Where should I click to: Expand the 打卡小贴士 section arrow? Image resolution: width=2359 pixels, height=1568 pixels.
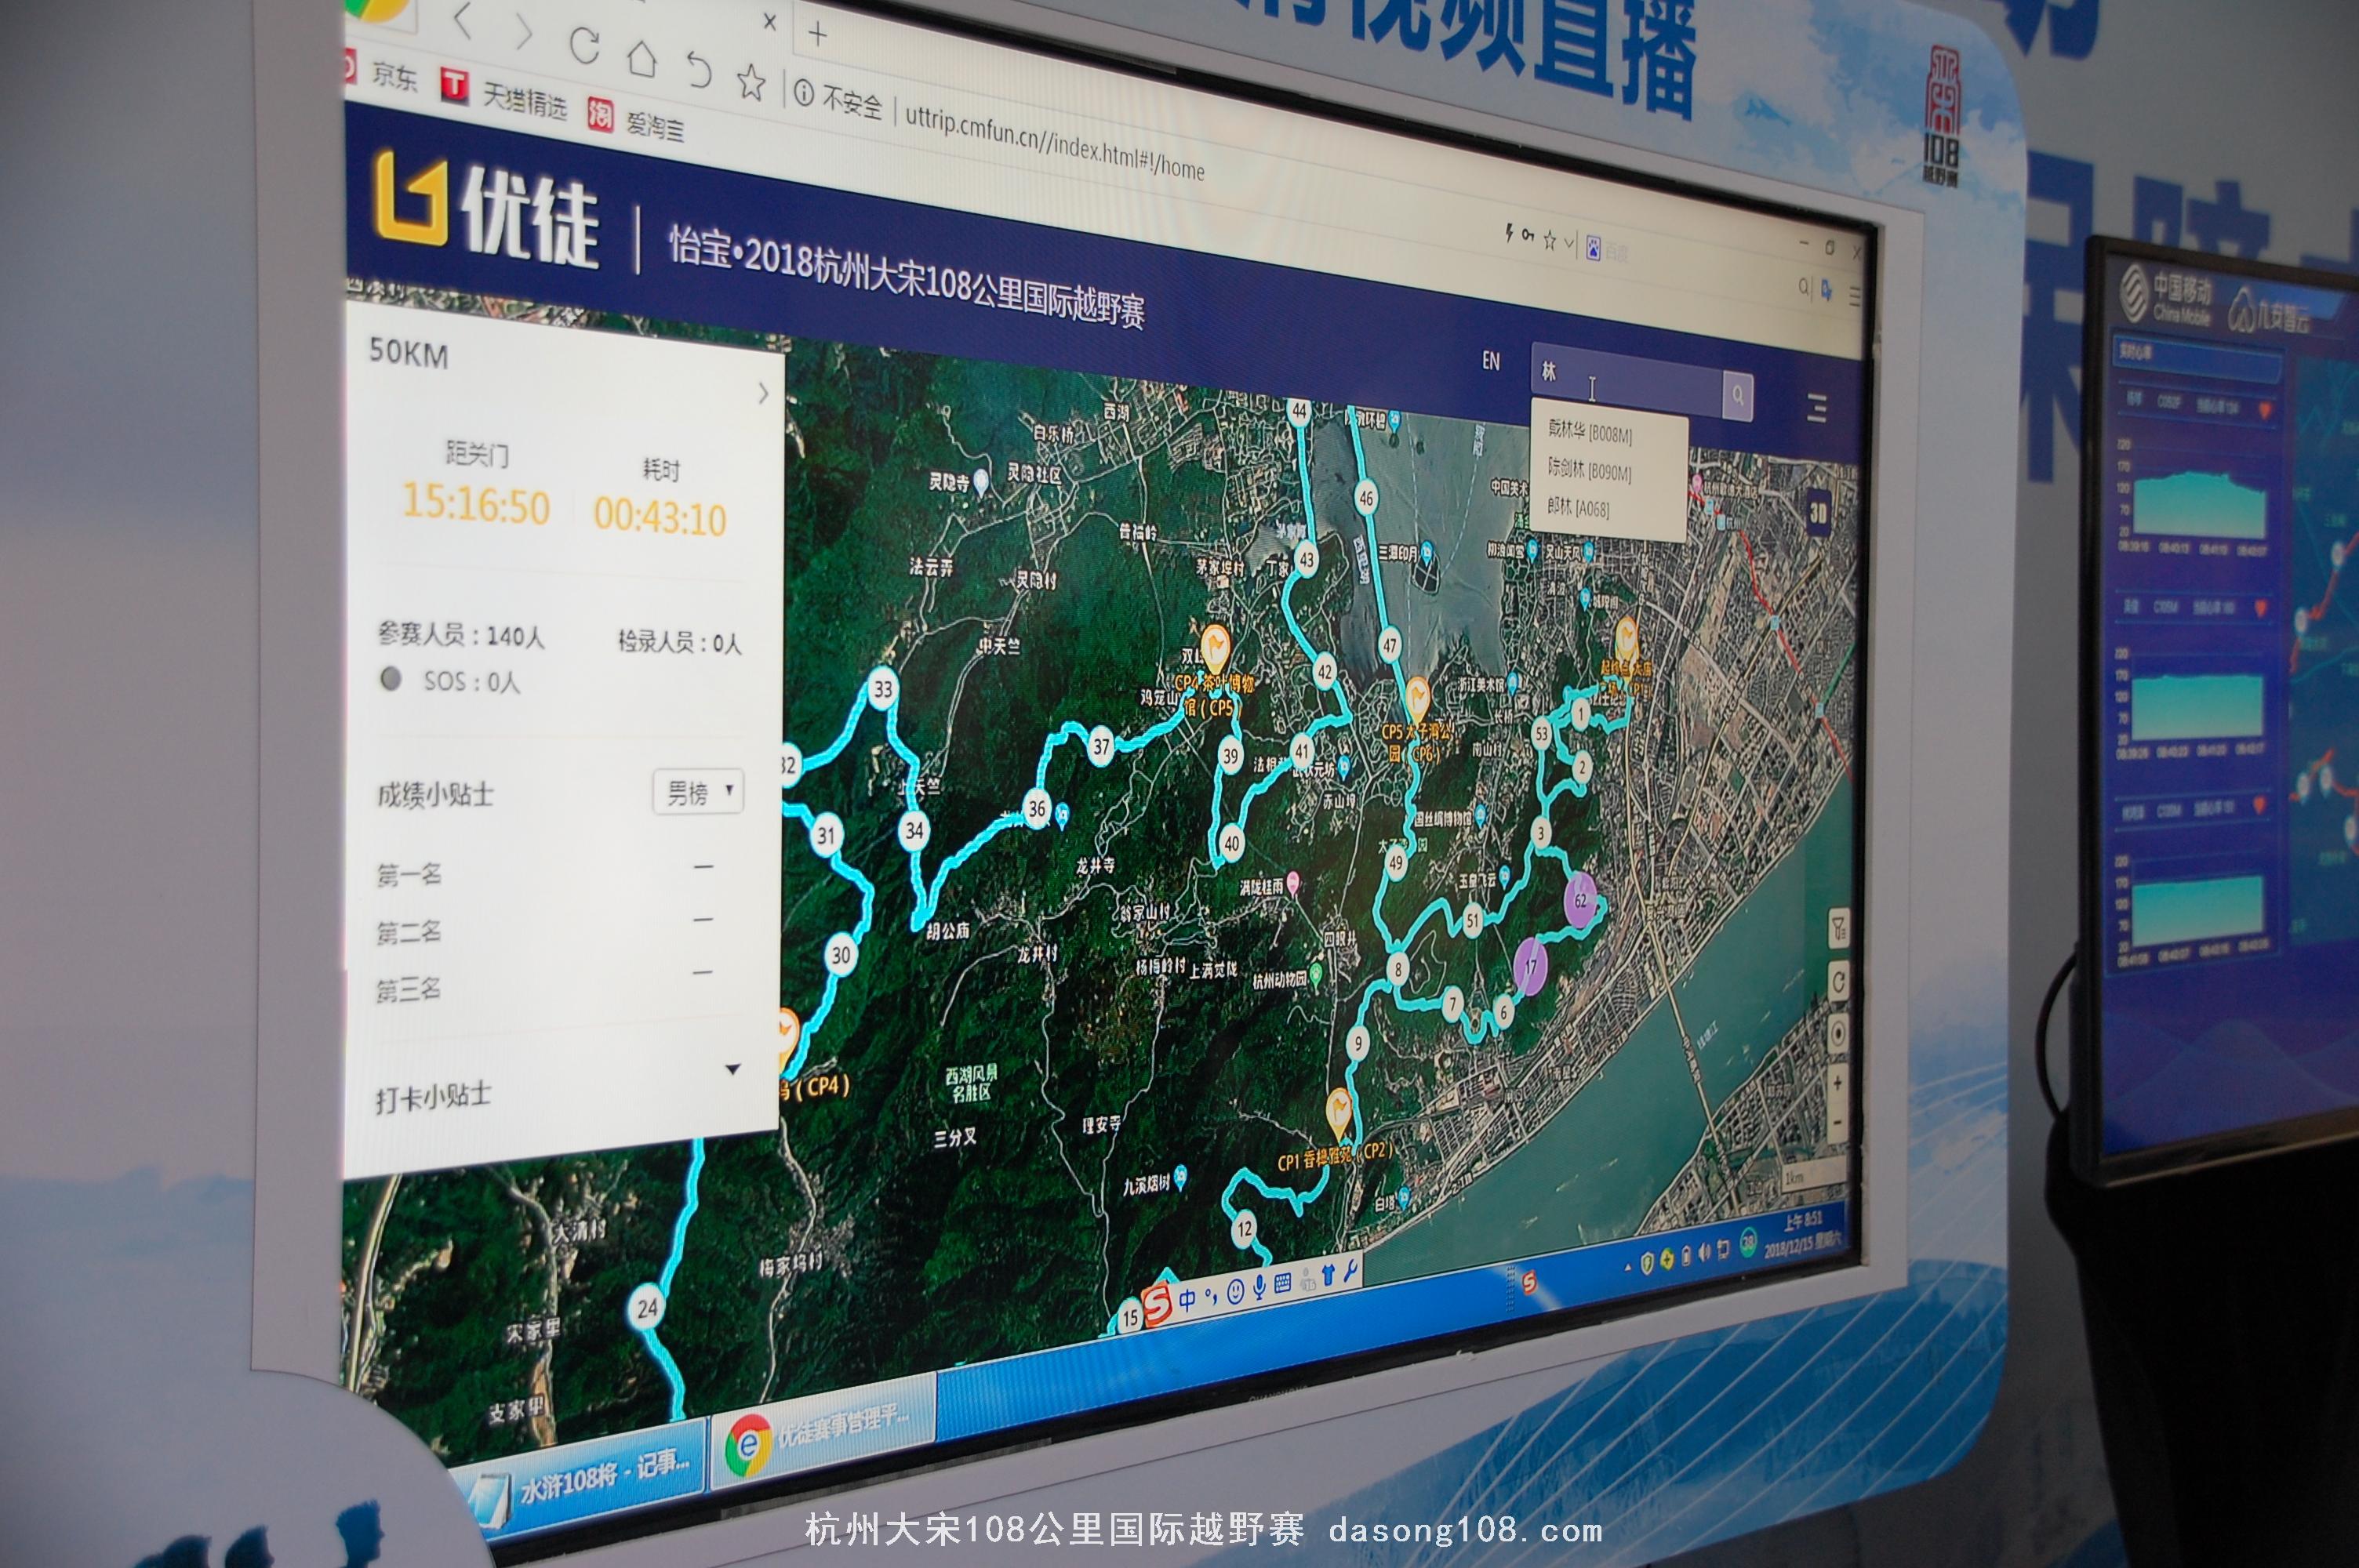(732, 1069)
